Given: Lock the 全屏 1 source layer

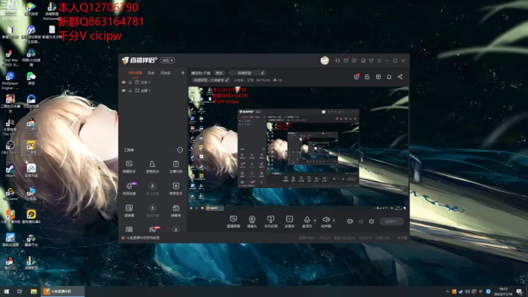Looking at the screenshot, I should [x=130, y=90].
